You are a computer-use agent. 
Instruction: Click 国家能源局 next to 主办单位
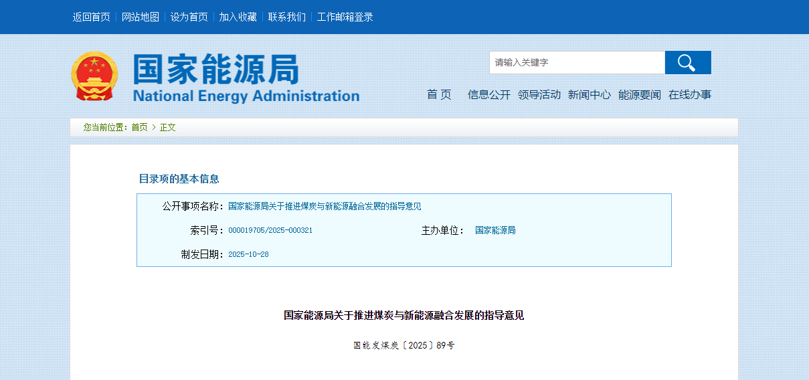point(495,230)
